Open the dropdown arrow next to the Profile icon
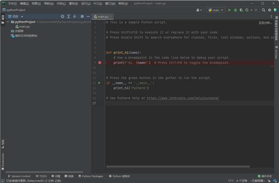The width and height of the screenshot is (279, 183). click(251, 10)
